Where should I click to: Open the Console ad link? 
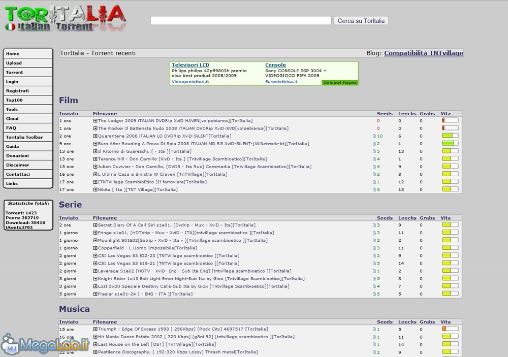[x=275, y=65]
